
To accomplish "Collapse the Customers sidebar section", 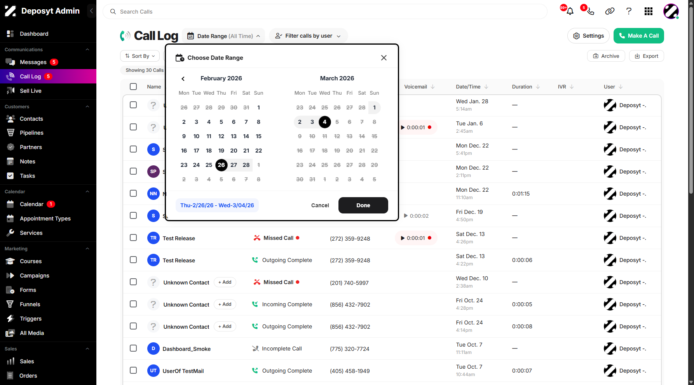I will click(87, 107).
